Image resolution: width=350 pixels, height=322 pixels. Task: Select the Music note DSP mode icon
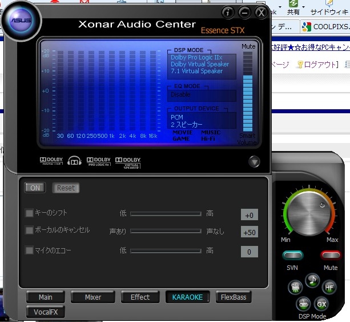(312, 280)
